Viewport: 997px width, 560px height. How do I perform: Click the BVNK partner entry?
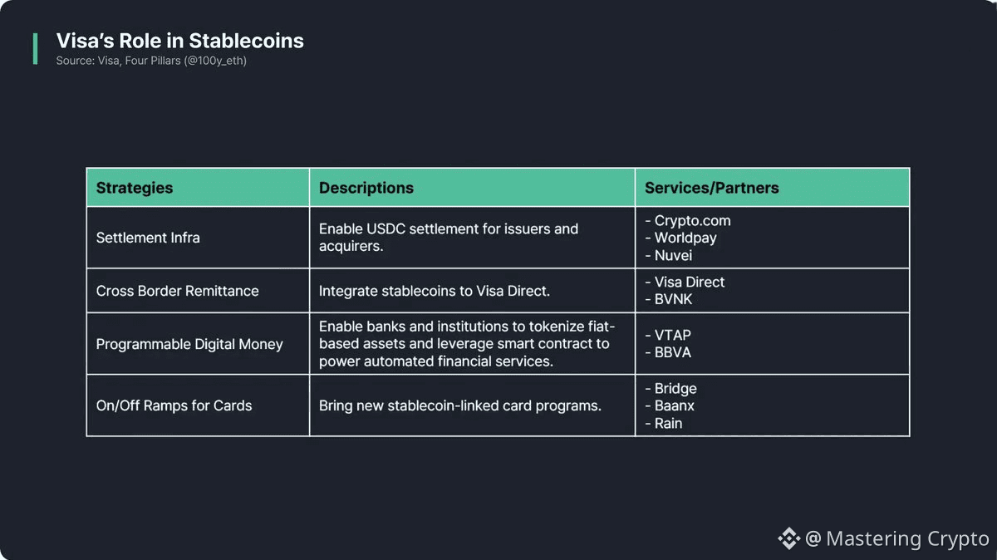click(673, 299)
